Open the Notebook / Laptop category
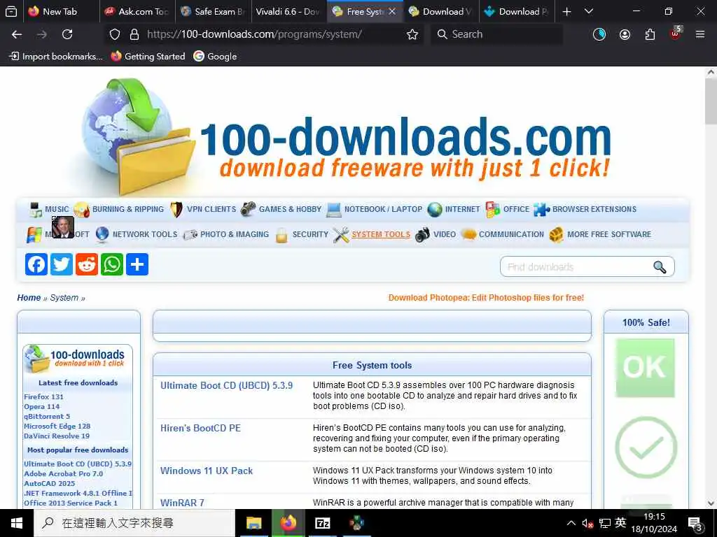Viewport: 717px width, 537px height. (x=383, y=209)
